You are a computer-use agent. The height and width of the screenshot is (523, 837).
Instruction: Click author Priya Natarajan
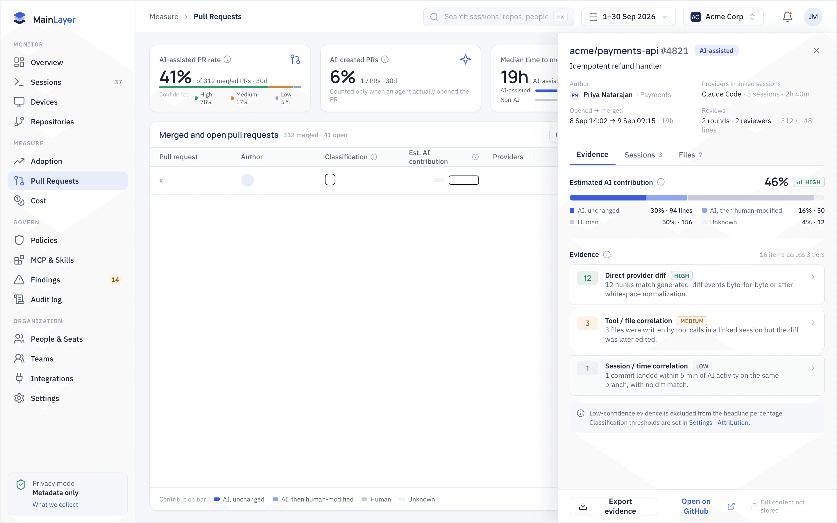tap(608, 95)
